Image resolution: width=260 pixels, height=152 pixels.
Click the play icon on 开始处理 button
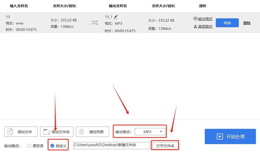[220, 136]
